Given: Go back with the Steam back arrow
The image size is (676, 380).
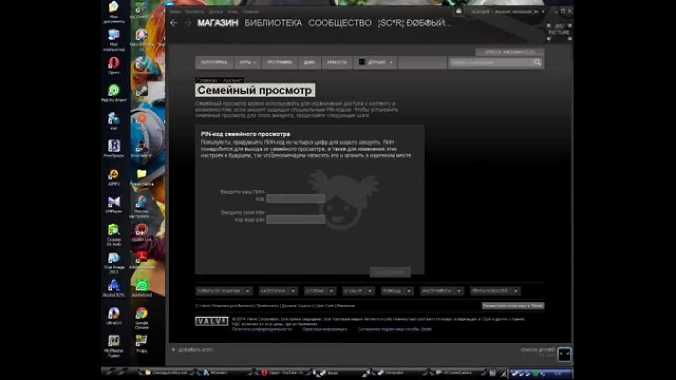Looking at the screenshot, I should point(174,23).
